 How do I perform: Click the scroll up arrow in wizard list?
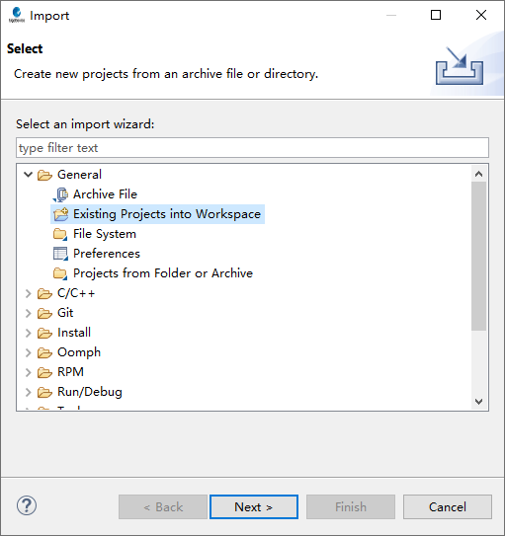click(479, 174)
